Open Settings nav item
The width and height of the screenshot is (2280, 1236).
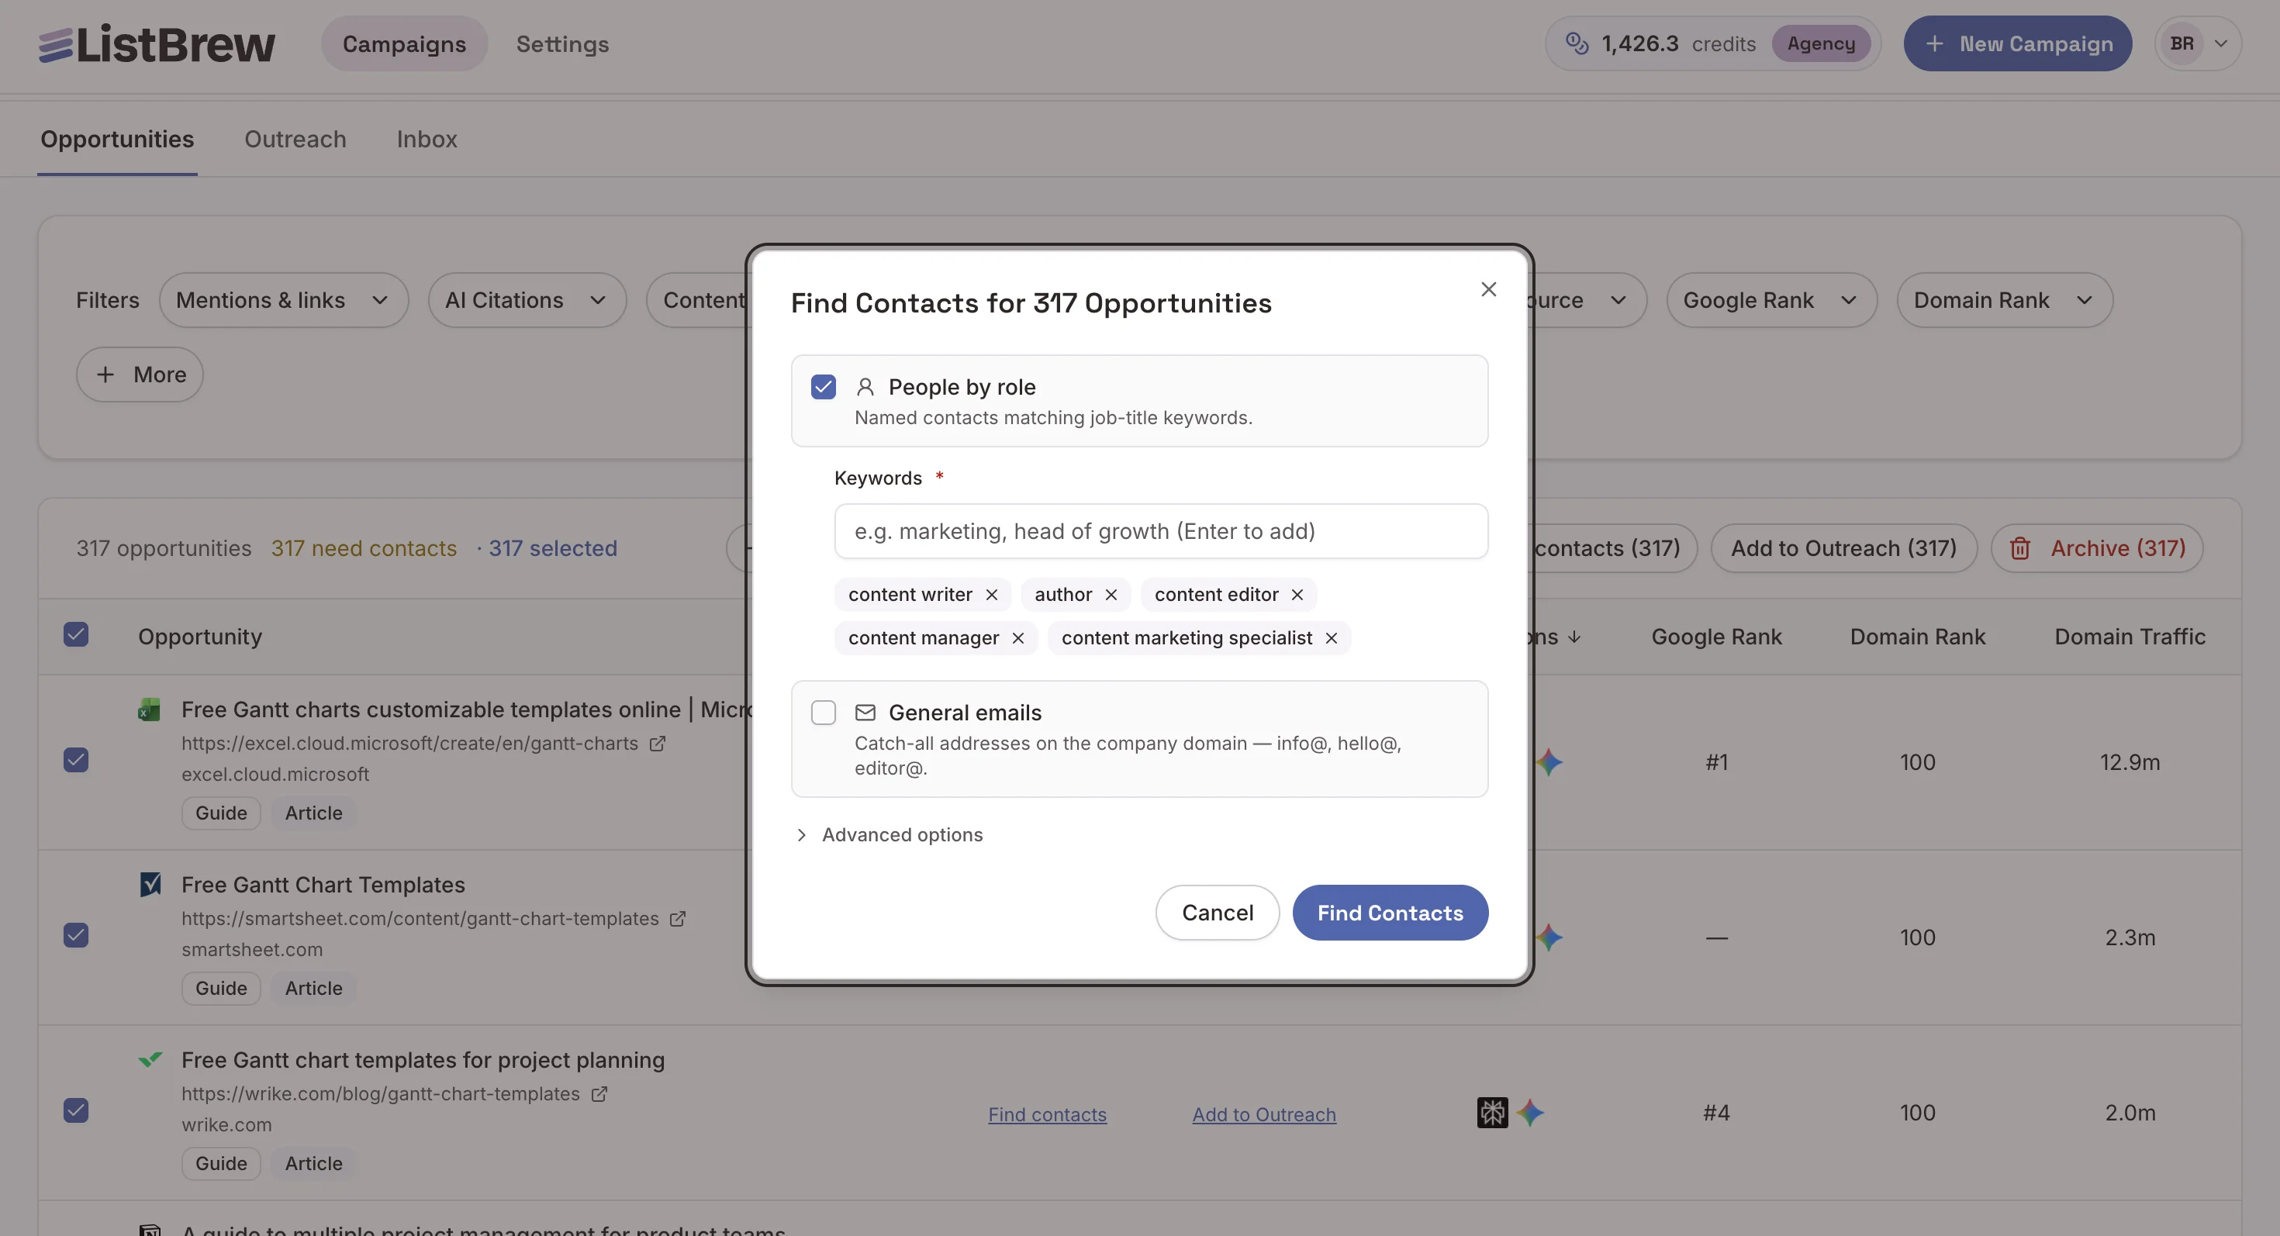point(563,43)
